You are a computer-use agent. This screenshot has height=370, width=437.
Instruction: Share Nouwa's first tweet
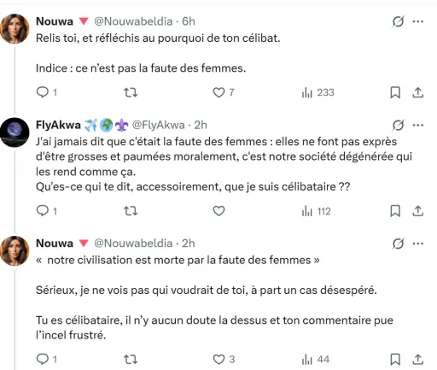[417, 92]
